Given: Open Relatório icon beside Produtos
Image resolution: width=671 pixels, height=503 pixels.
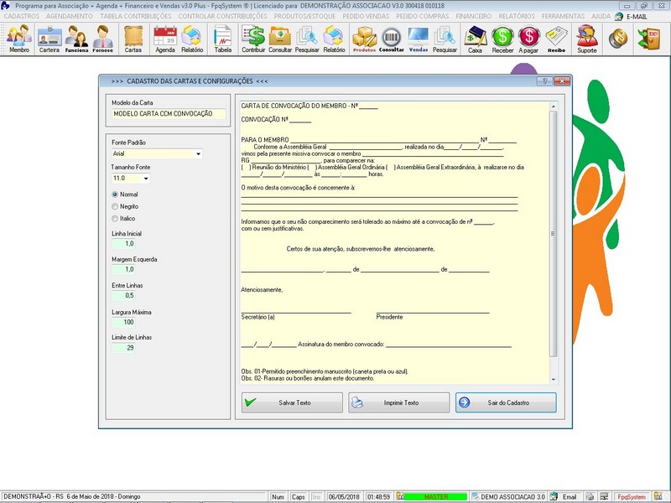Looking at the screenshot, I should [x=334, y=39].
